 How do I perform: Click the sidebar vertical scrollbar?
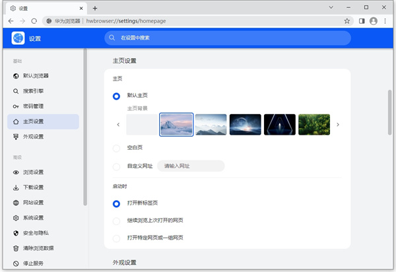(85, 127)
